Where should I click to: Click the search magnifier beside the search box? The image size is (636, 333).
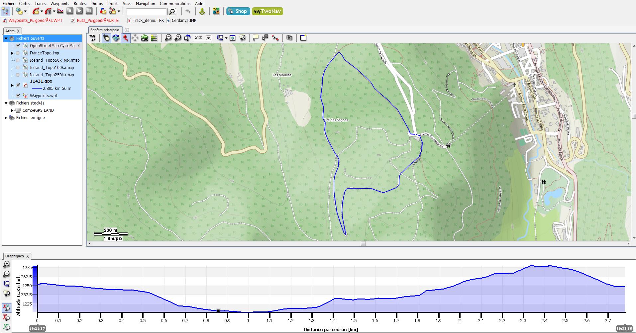coord(172,12)
